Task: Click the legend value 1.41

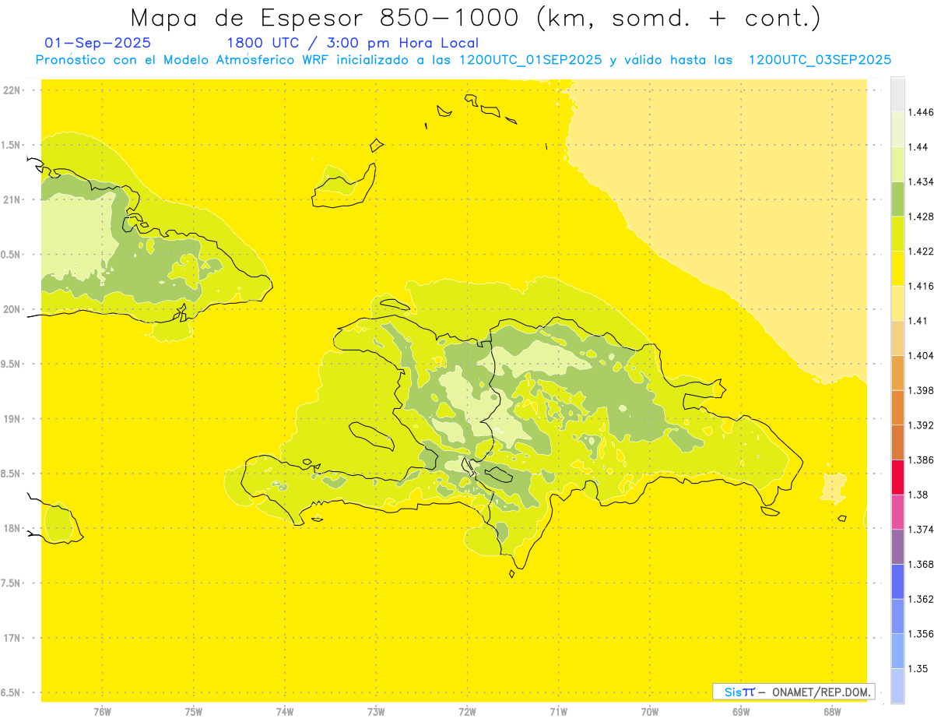Action: tap(918, 320)
